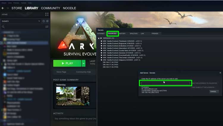The height and width of the screenshot is (126, 223).
Task: Select the Crystal Isles server row
Action: [x=123, y=51]
